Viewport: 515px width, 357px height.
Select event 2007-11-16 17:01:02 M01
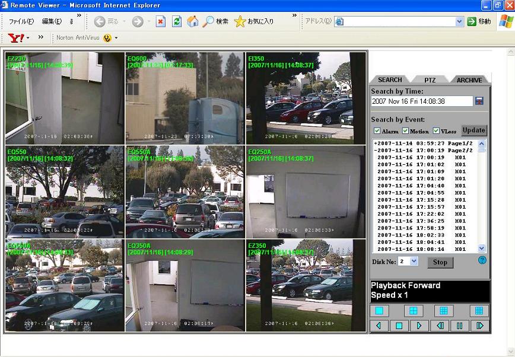tap(422, 164)
